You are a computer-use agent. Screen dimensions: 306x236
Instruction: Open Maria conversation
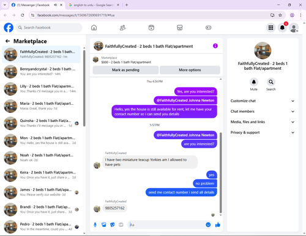click(41, 106)
